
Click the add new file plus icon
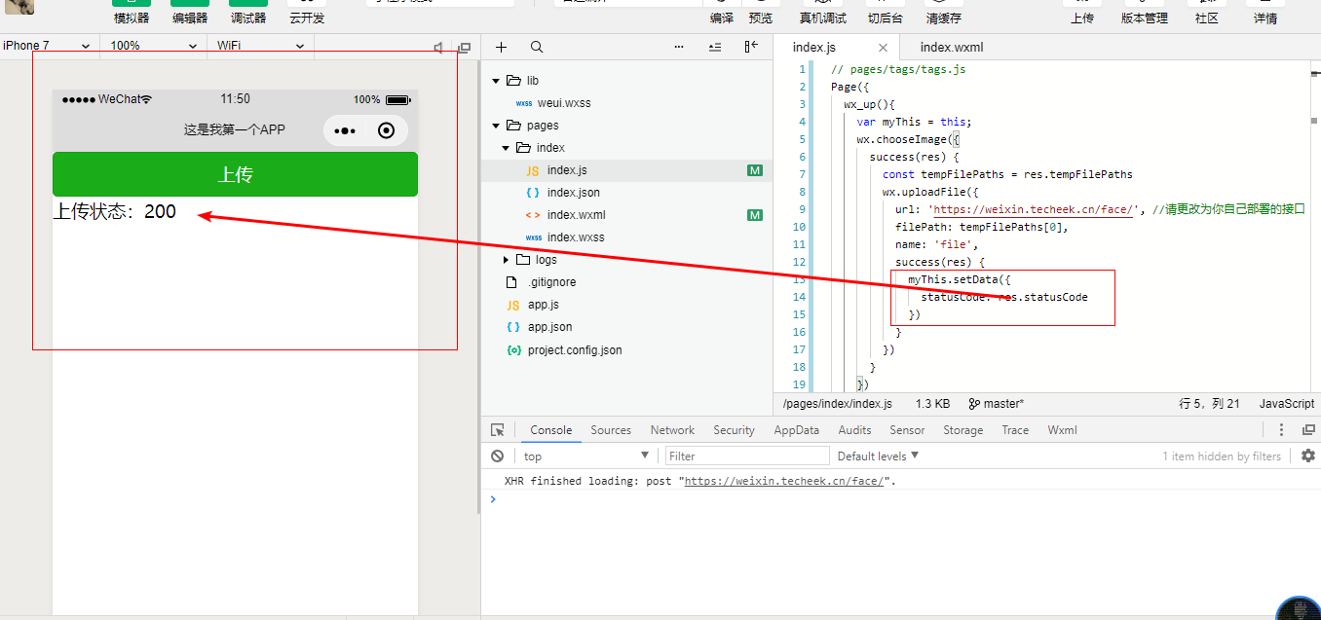(x=501, y=47)
